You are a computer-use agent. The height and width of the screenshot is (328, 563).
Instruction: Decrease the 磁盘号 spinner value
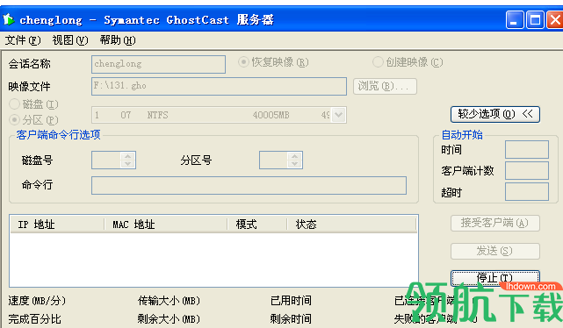tap(128, 164)
